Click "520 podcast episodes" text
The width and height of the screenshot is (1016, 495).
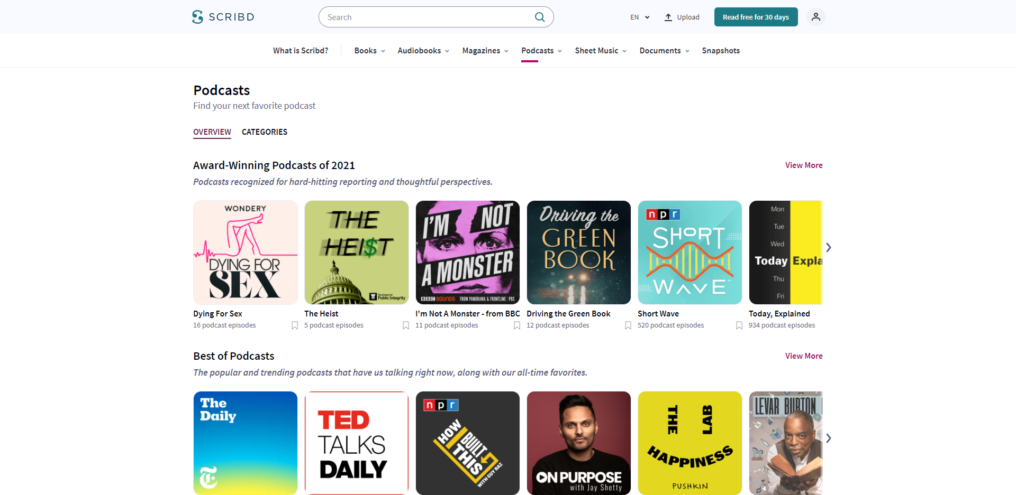[671, 325]
